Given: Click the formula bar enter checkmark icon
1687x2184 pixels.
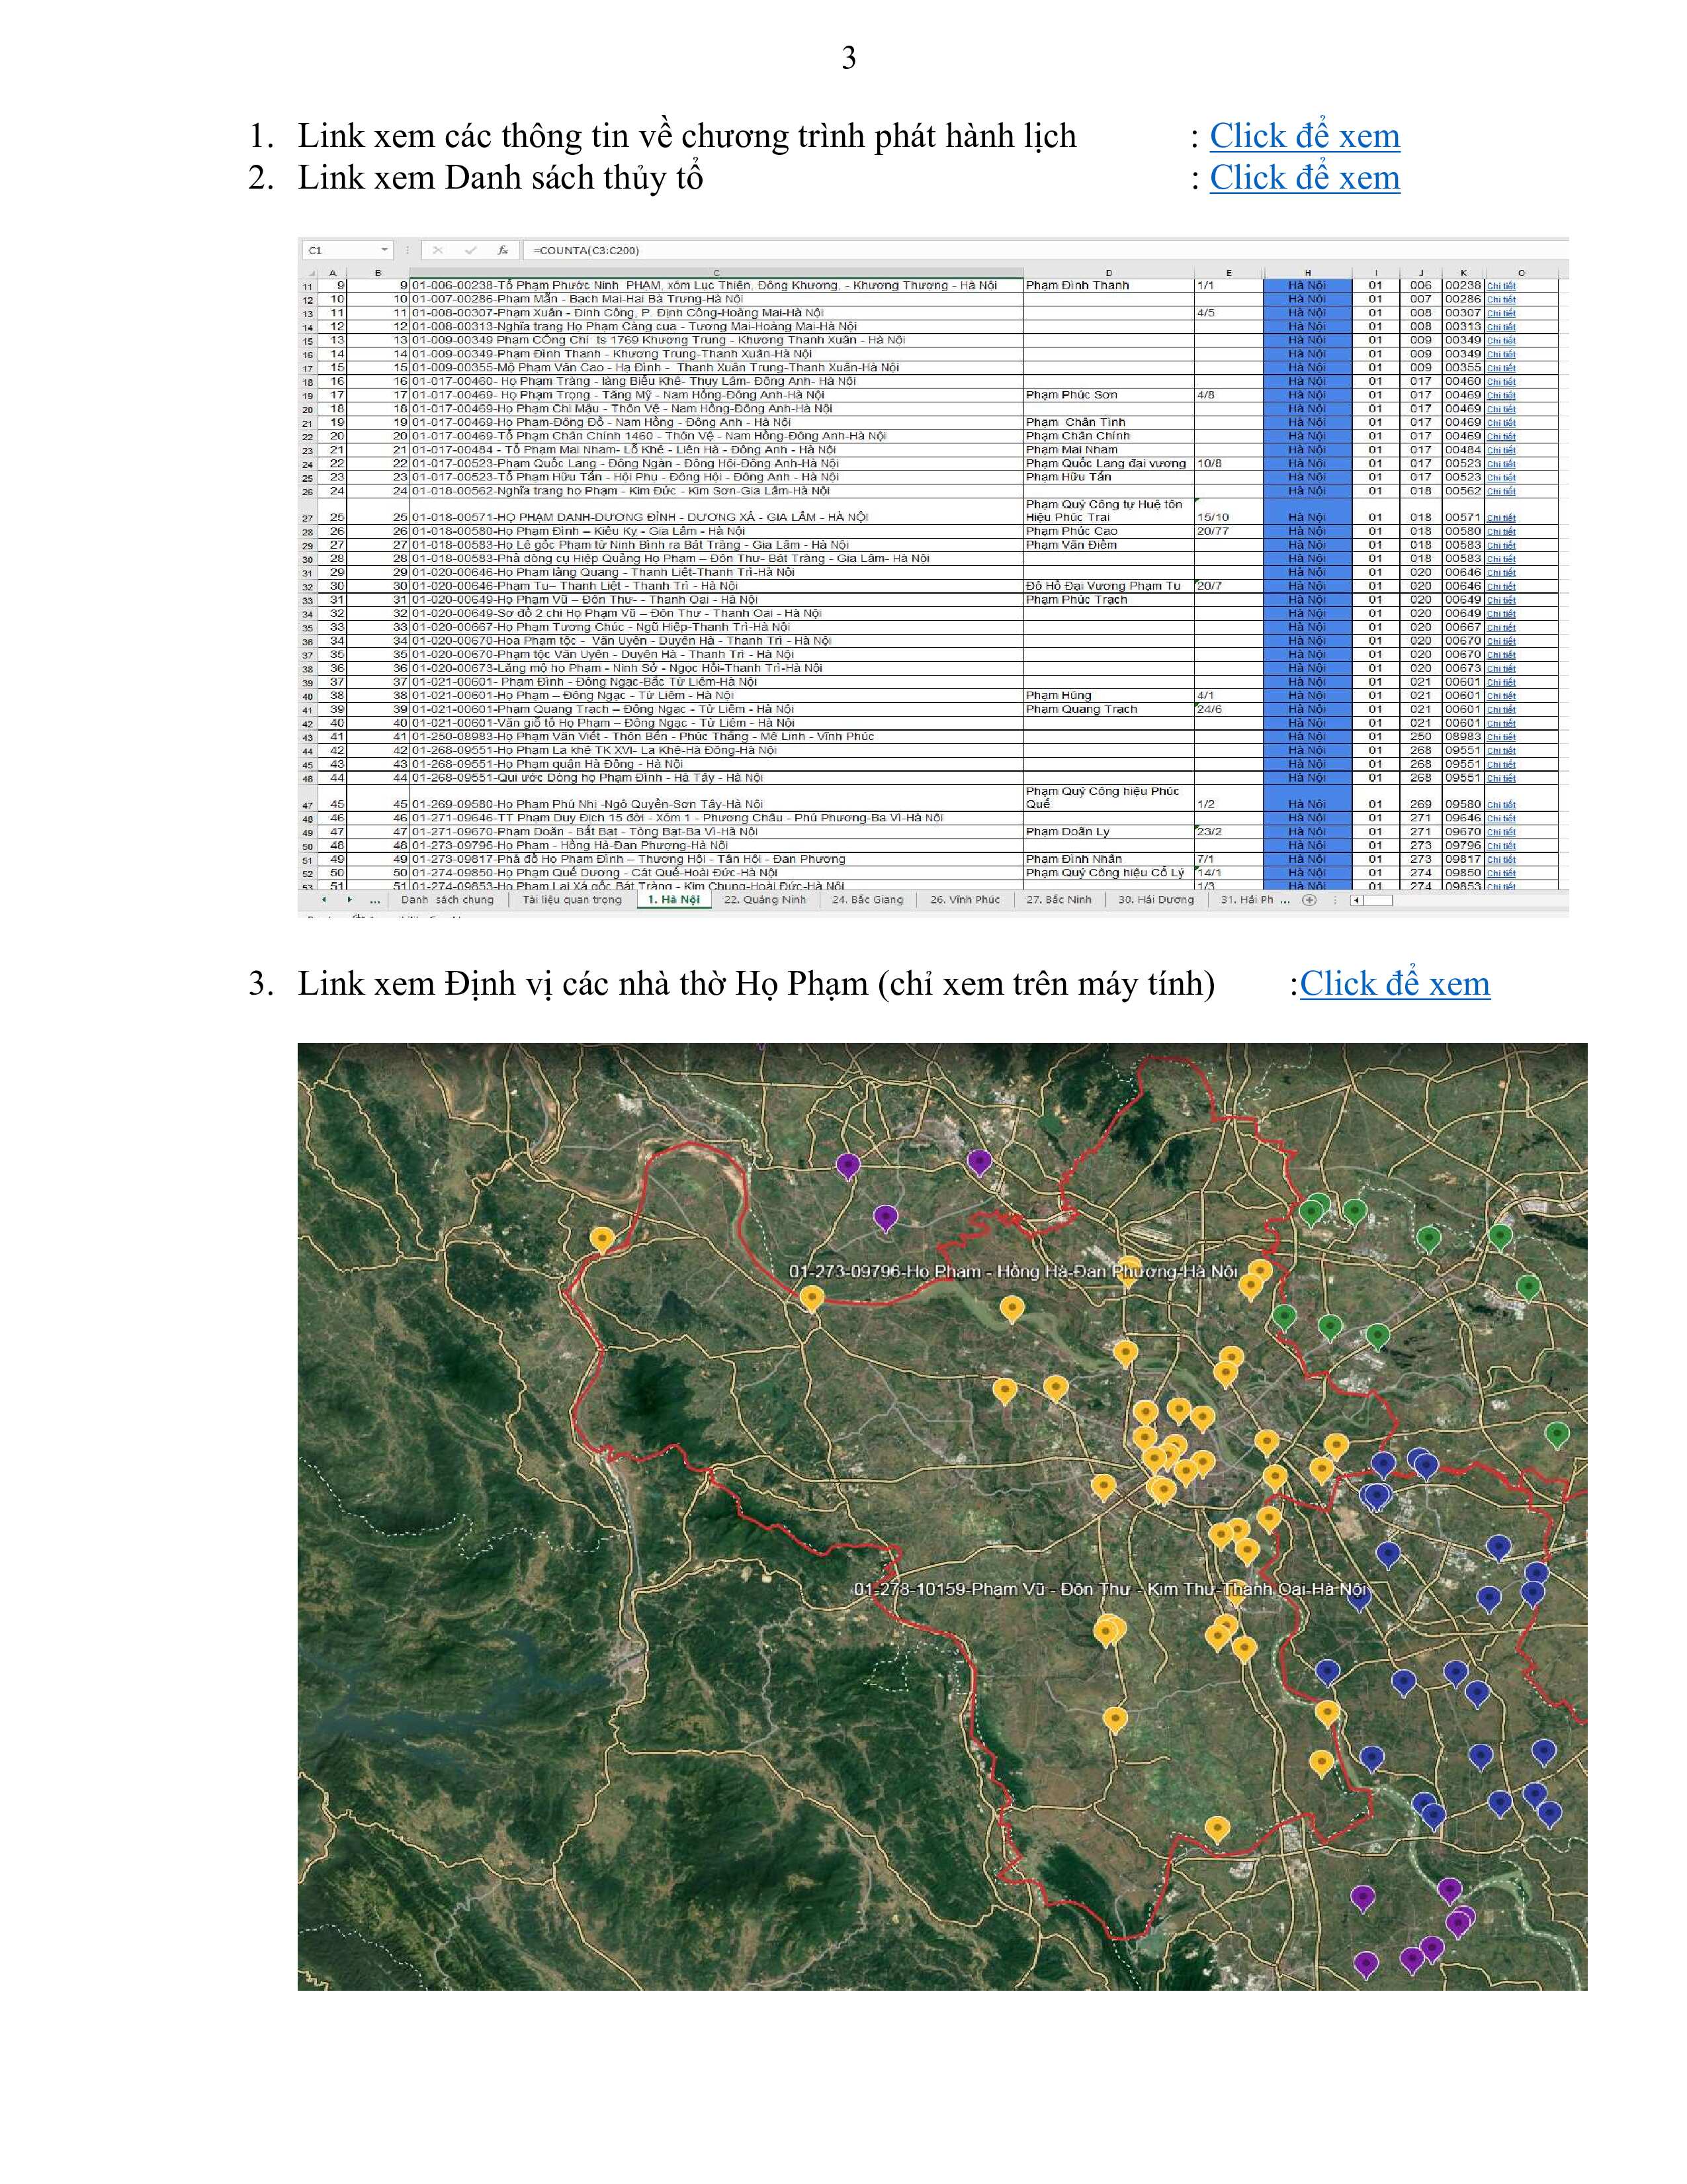Looking at the screenshot, I should [471, 250].
